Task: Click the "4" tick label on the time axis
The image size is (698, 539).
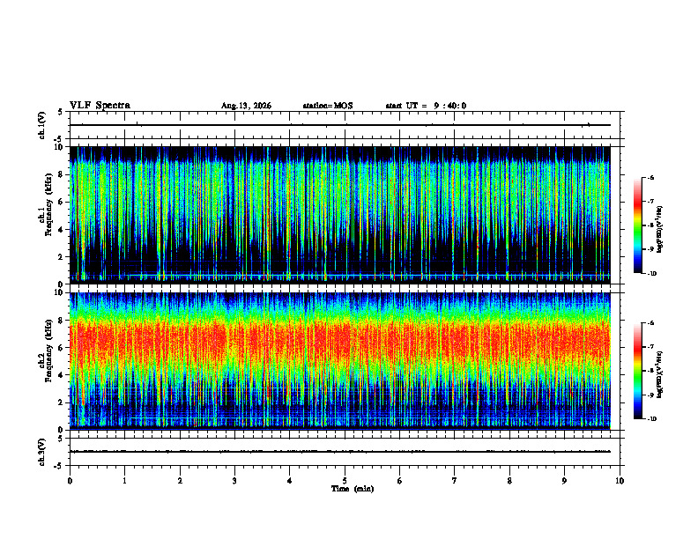Action: (x=289, y=481)
